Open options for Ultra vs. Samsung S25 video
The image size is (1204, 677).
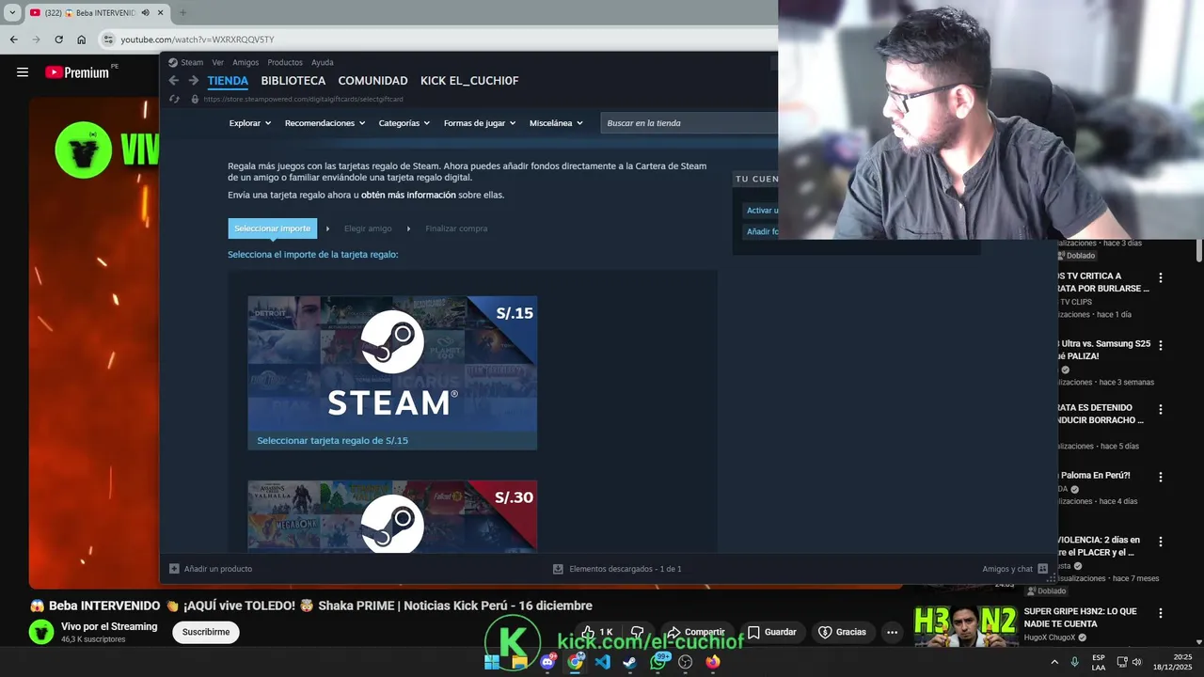(1161, 345)
